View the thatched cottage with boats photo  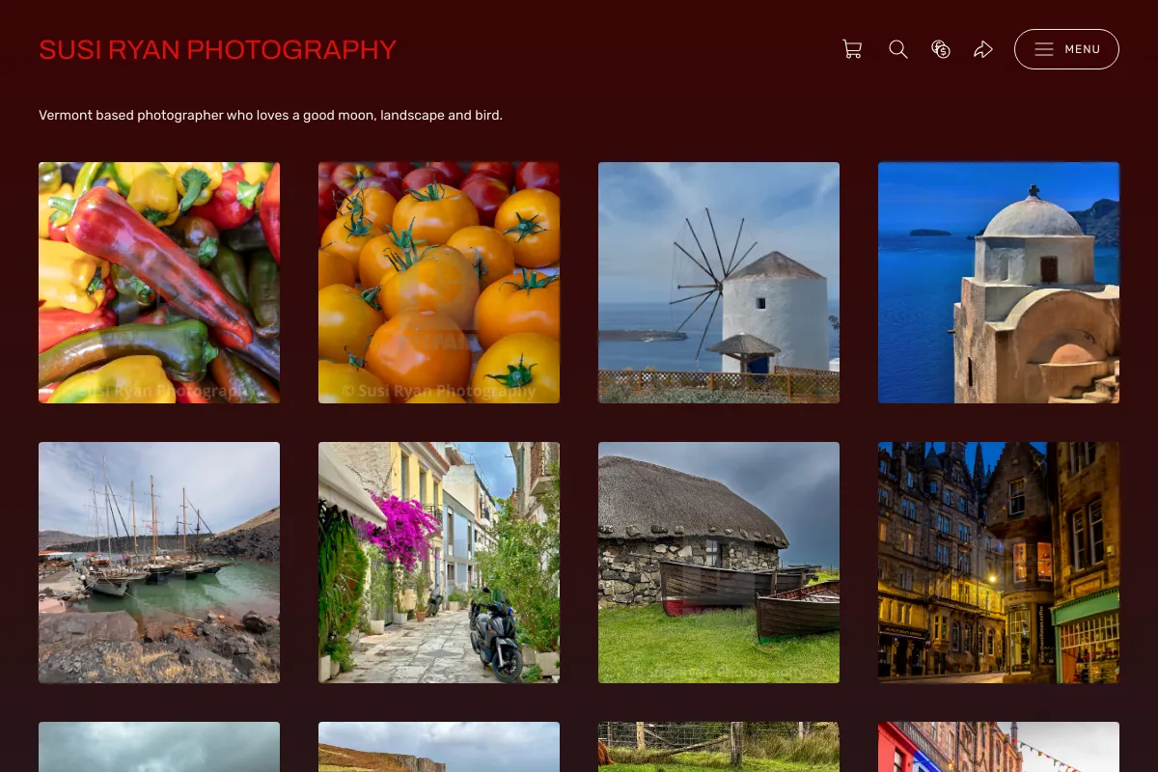(719, 563)
